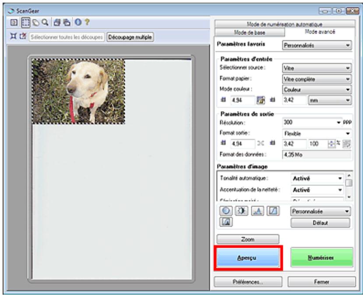Open the yellow question mark Help
Viewport: 363px width, 295px height.
click(x=87, y=22)
